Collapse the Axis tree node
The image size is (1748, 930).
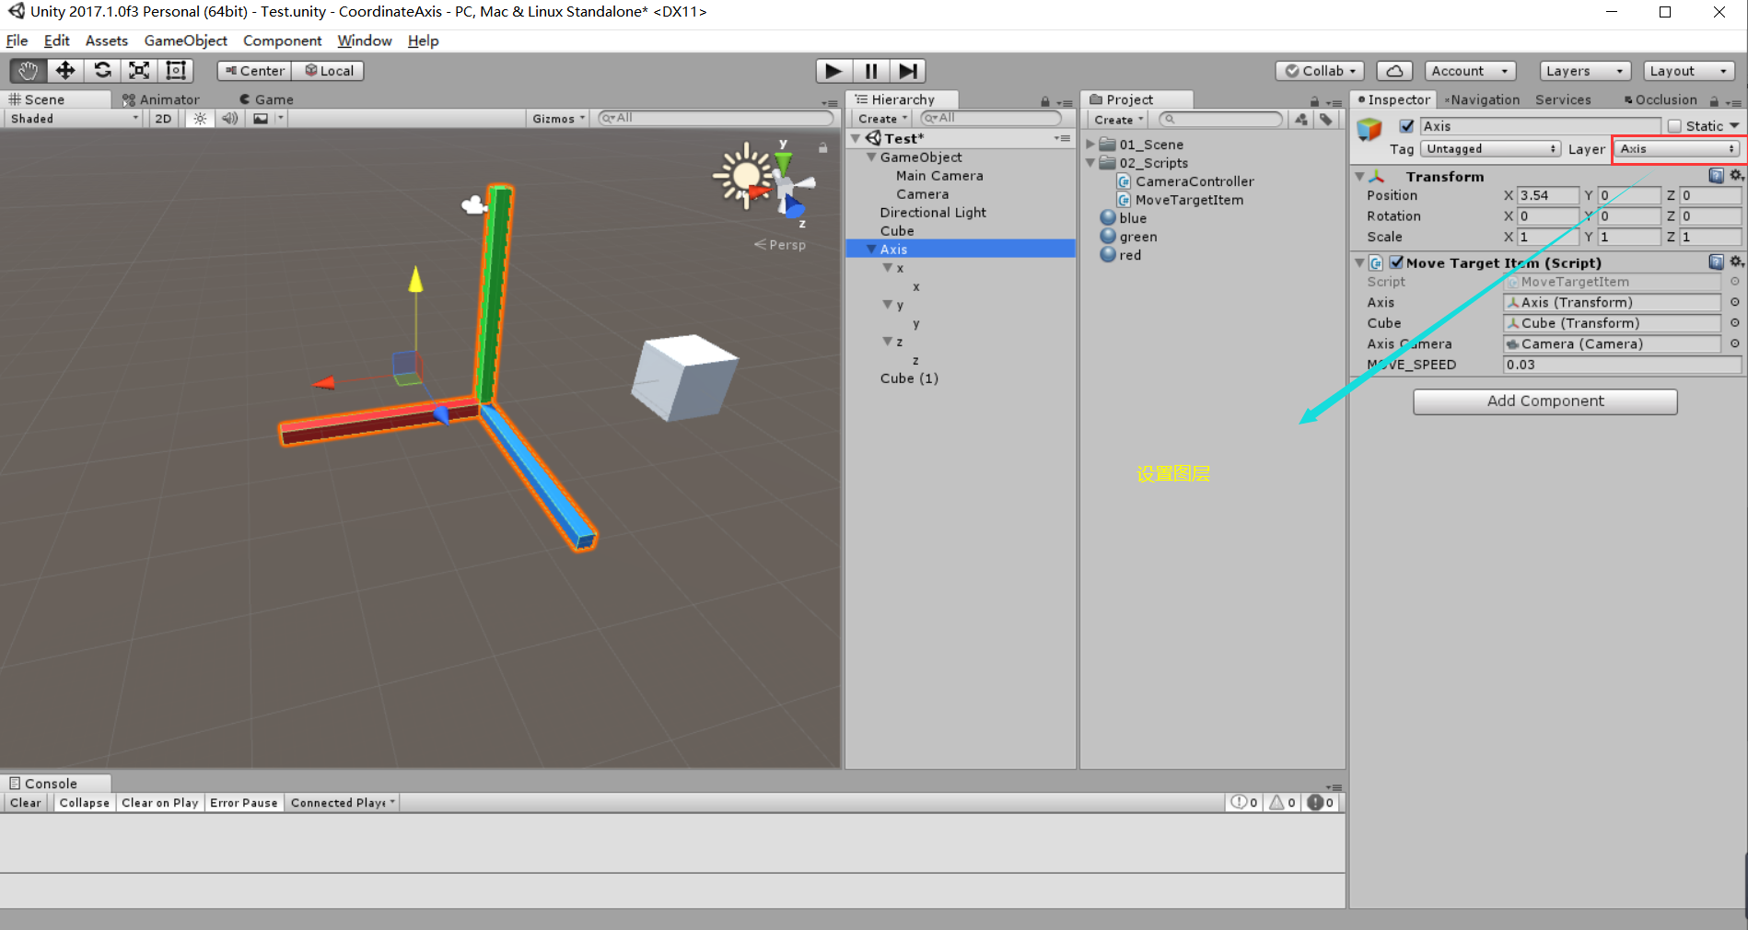[871, 250]
